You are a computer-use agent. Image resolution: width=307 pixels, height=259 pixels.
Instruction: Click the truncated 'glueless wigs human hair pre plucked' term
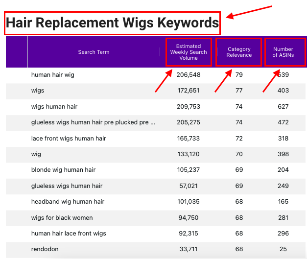tap(93, 122)
